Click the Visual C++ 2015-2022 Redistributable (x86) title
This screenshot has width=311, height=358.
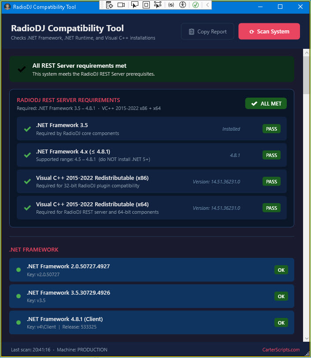[93, 178]
